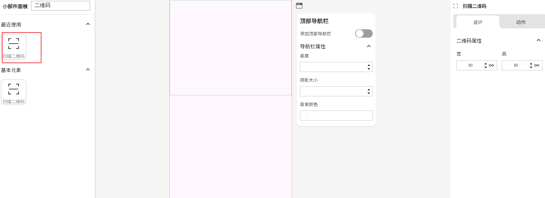Screen dimensions: 545x198
Task: Collapse the 基本元素 section
Action: tap(88, 69)
